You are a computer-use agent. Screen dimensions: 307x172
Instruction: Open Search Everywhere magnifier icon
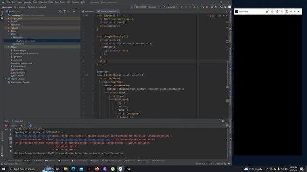point(221,7)
